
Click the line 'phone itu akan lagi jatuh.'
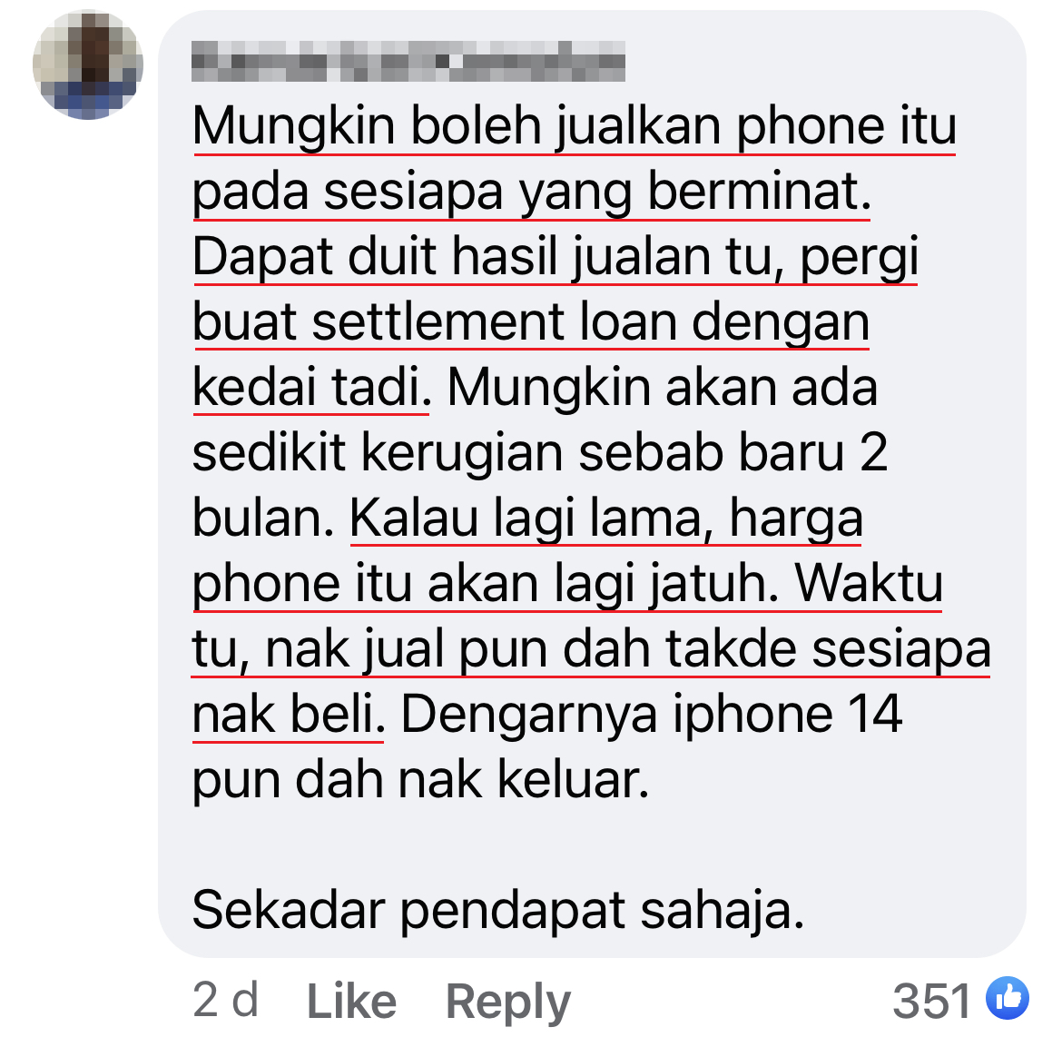(x=486, y=584)
